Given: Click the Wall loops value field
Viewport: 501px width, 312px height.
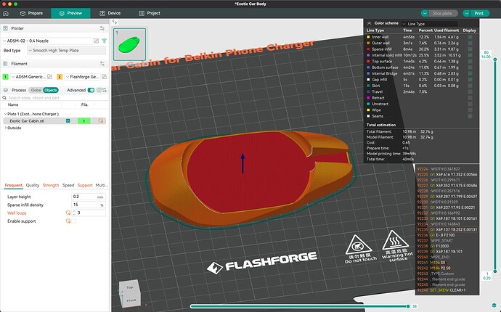Looking at the screenshot, I should 91,213.
